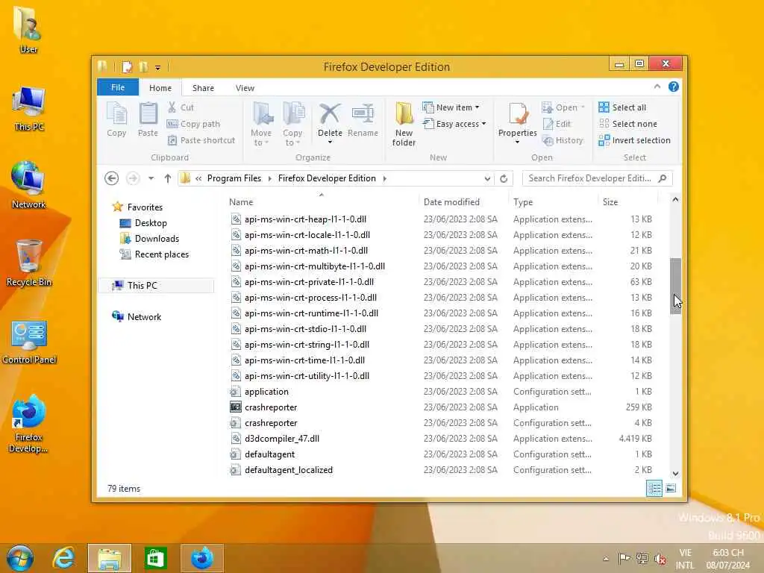This screenshot has height=573, width=764.
Task: Choose Paste shortcut in the ribbon
Action: 201,140
